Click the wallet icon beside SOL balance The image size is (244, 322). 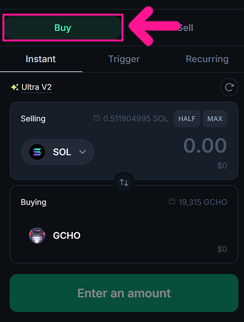pyautogui.click(x=97, y=118)
